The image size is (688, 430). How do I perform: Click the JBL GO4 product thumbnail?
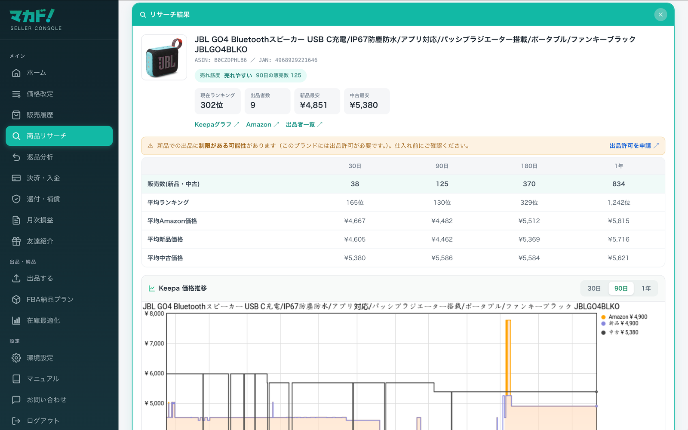[x=164, y=57]
